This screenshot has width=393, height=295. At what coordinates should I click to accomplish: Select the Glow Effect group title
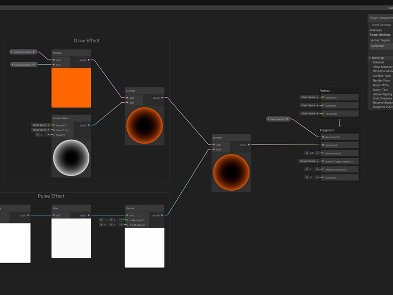tap(86, 41)
